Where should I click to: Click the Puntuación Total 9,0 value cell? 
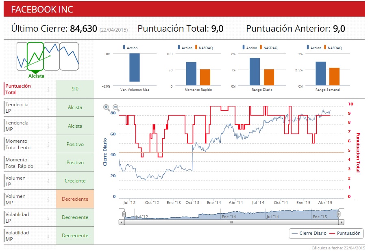coord(75,89)
